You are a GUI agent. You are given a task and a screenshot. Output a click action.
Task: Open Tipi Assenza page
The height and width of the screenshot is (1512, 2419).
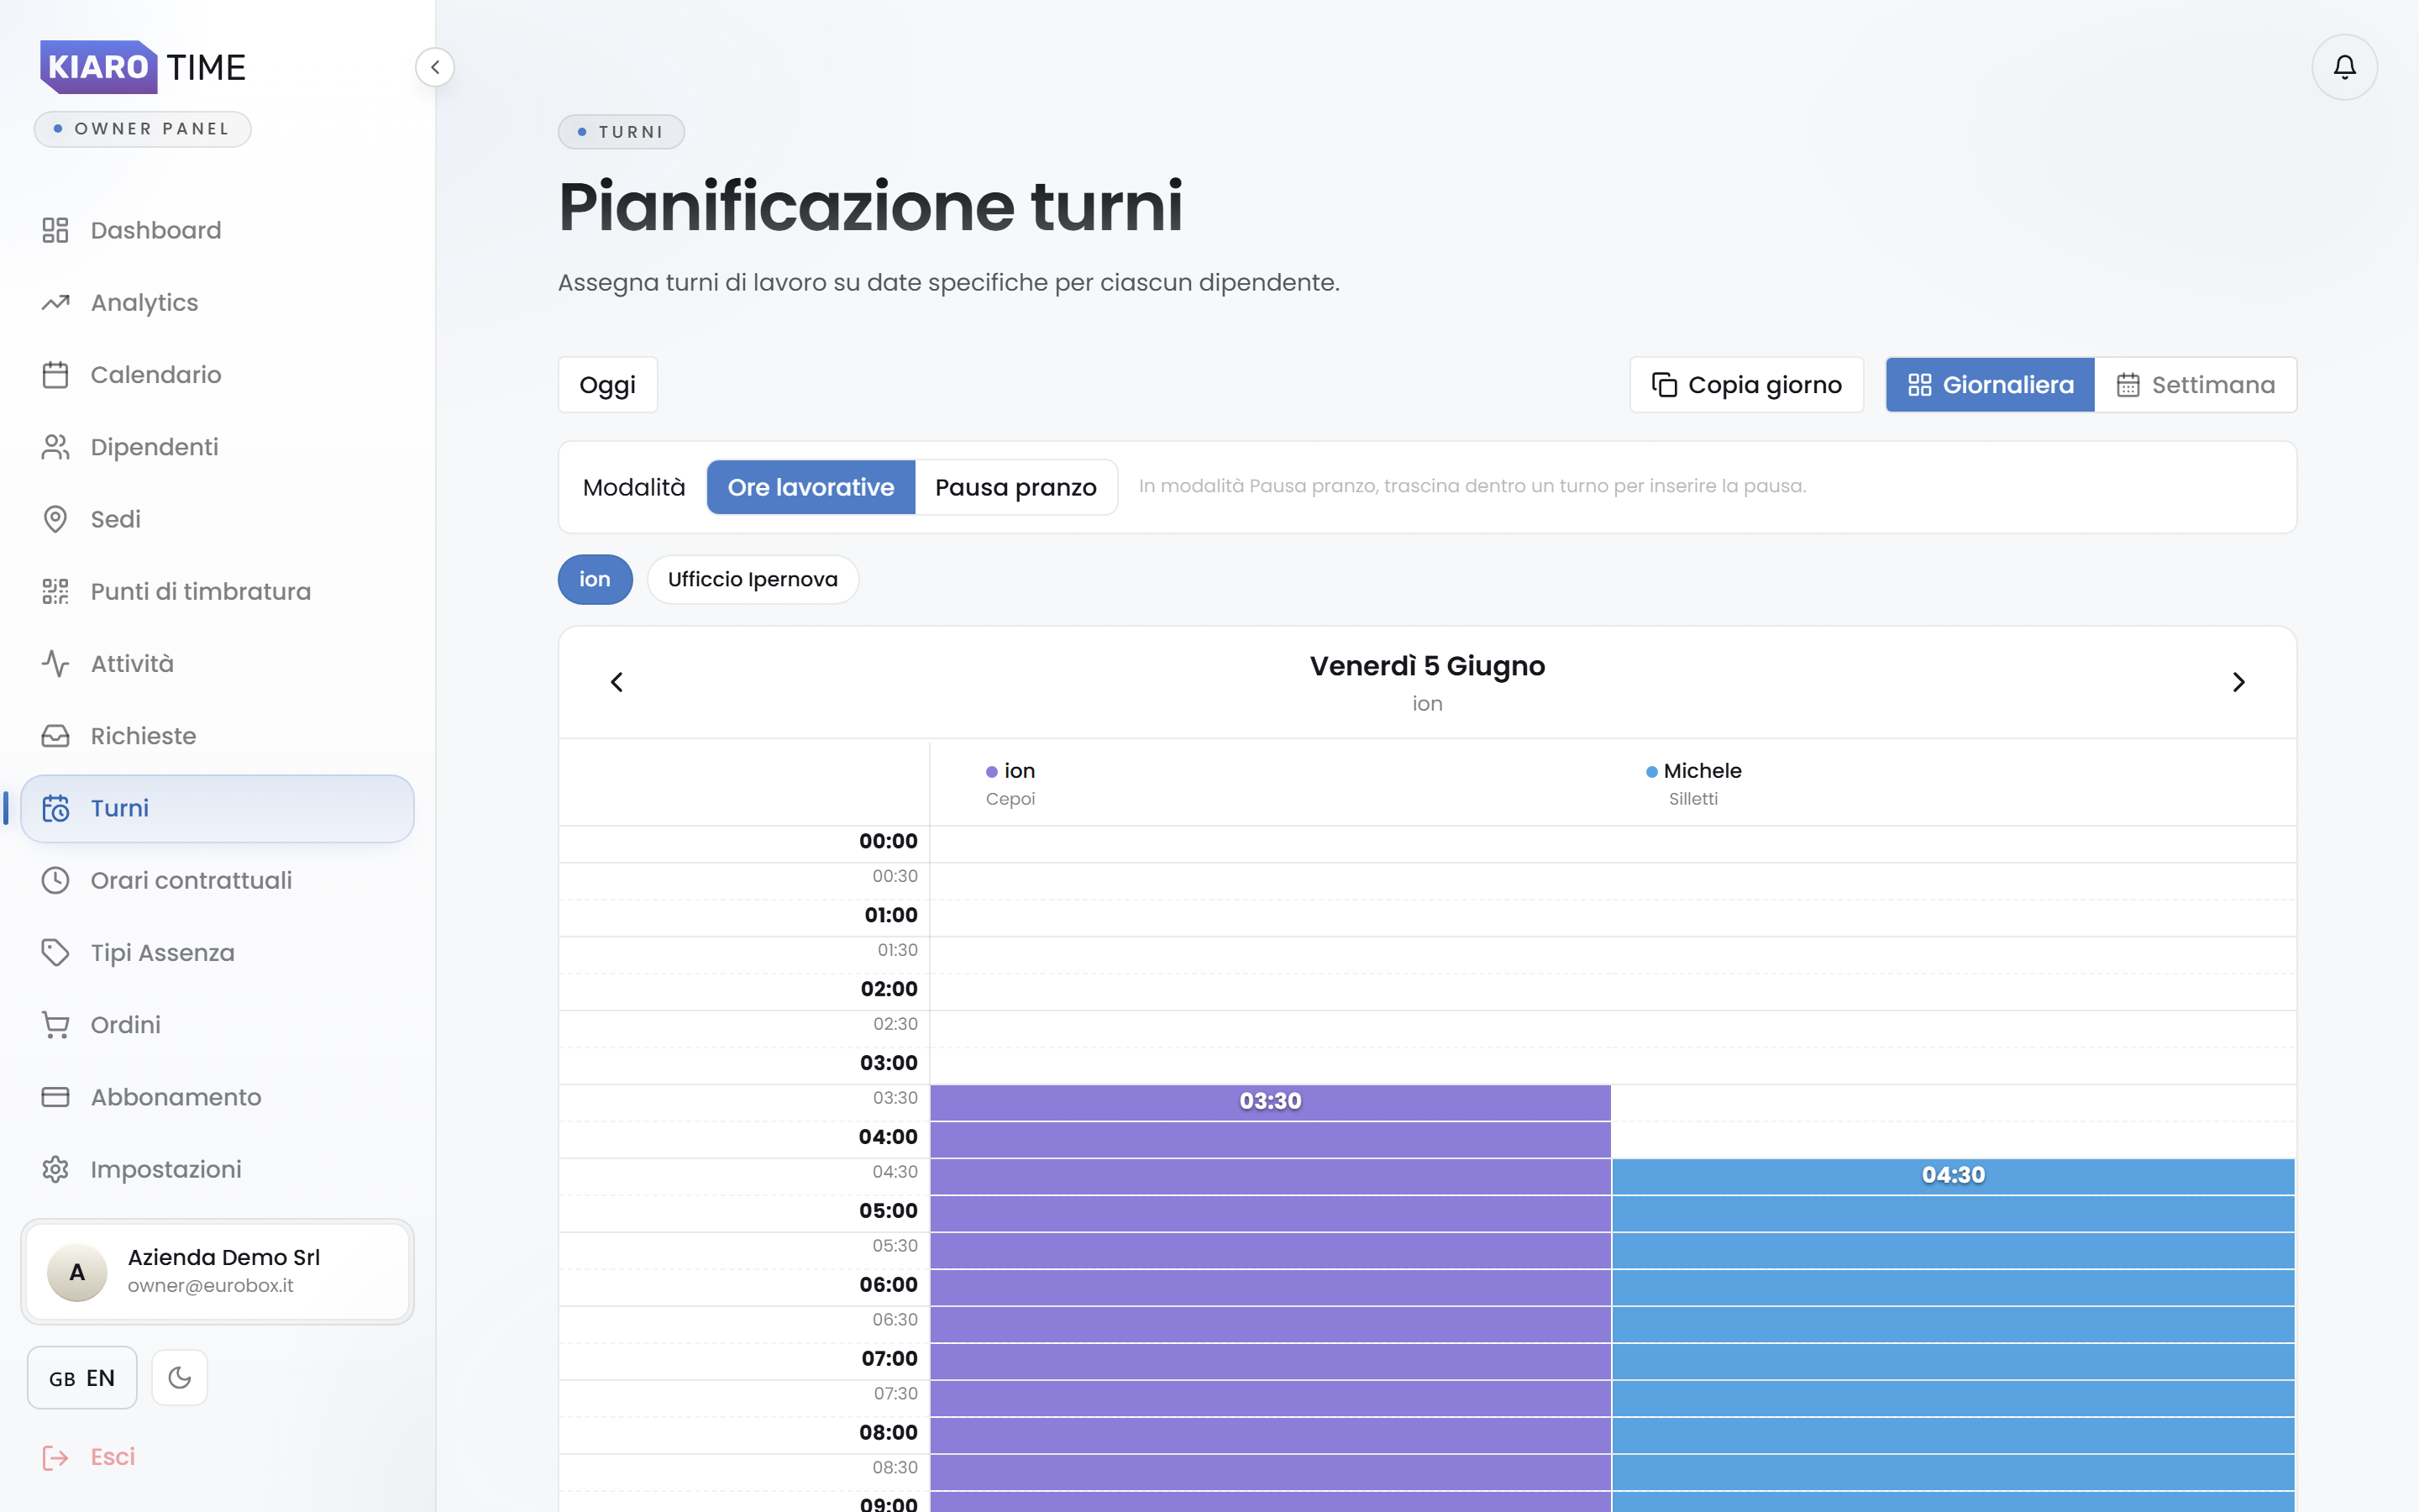pyautogui.click(x=217, y=953)
